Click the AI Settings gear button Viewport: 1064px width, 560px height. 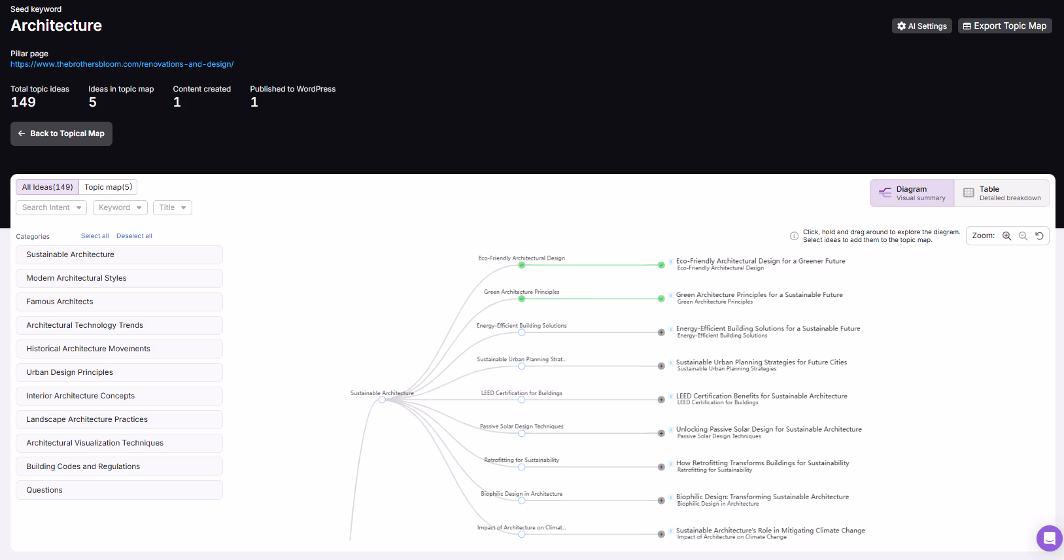(921, 26)
